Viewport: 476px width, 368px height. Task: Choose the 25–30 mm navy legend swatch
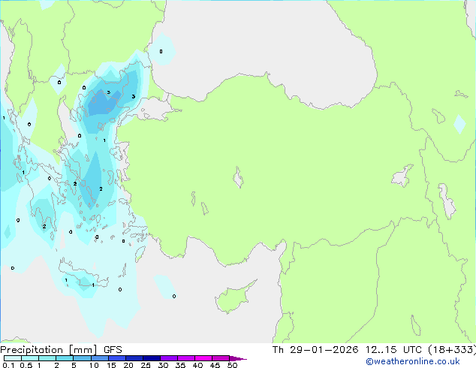tap(152, 358)
